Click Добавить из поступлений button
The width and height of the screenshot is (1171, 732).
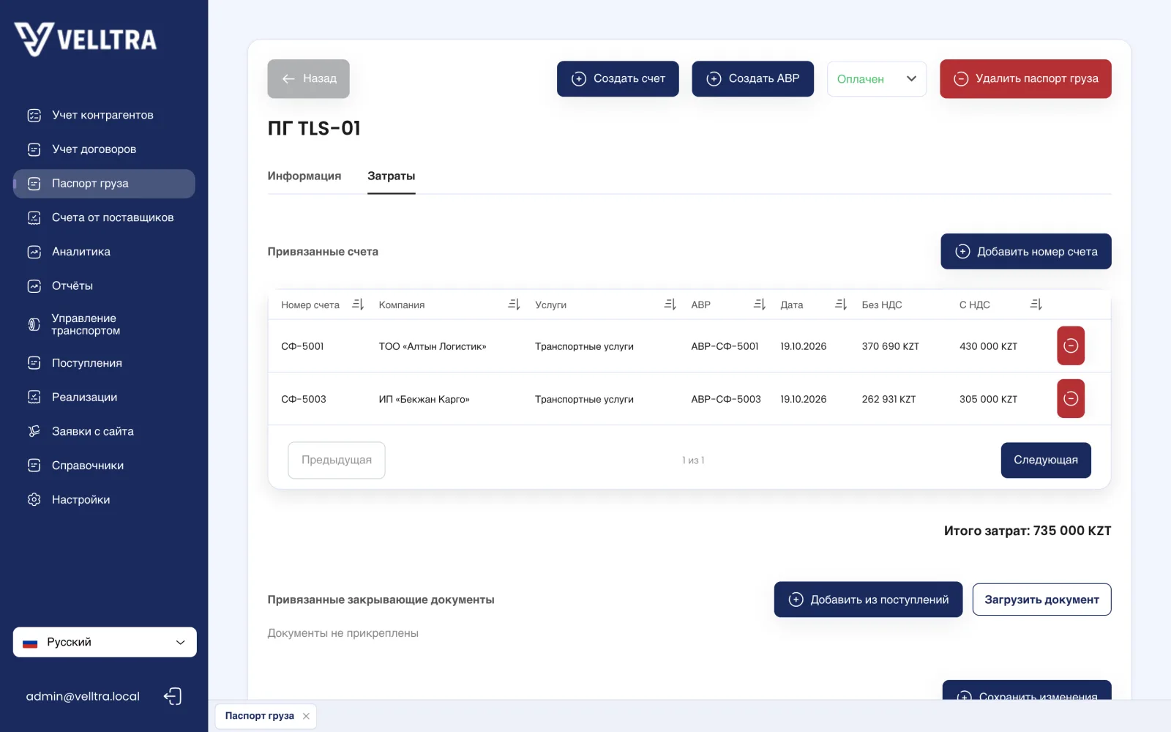click(x=868, y=600)
